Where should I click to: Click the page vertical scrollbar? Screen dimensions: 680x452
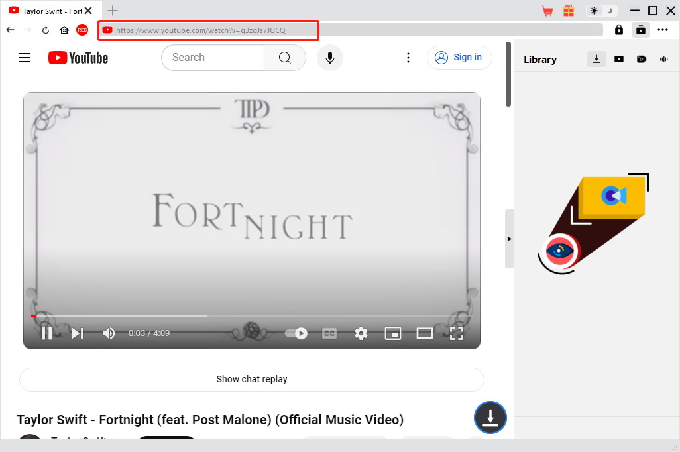point(508,74)
